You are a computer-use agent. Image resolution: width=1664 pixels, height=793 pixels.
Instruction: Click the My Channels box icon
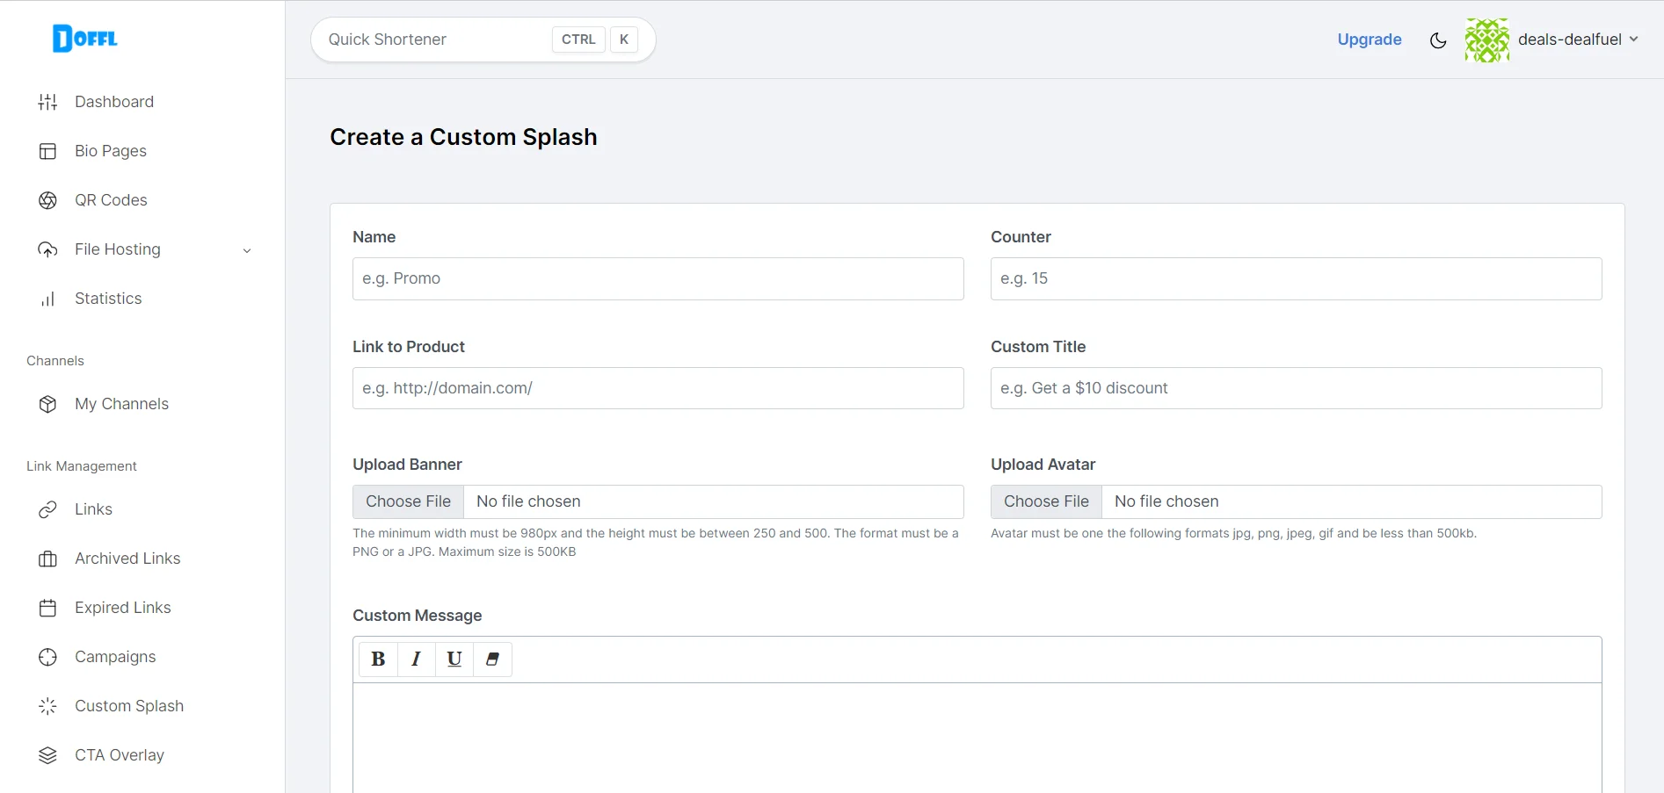[x=47, y=404]
